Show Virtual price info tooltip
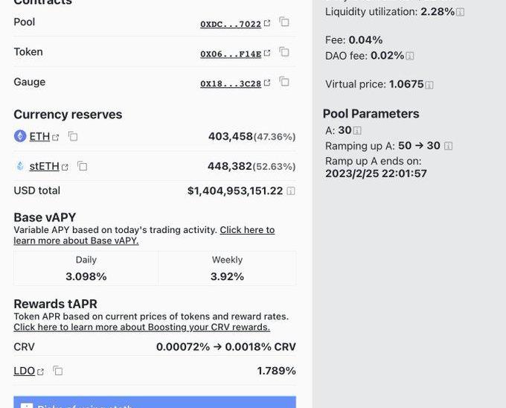506x408 pixels. (x=429, y=85)
